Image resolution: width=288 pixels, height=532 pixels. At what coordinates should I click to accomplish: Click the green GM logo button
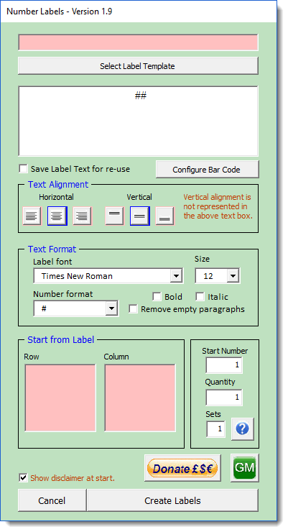pyautogui.click(x=245, y=467)
